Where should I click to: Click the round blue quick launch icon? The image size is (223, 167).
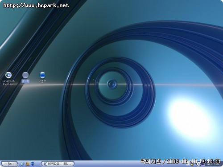tap(33, 164)
